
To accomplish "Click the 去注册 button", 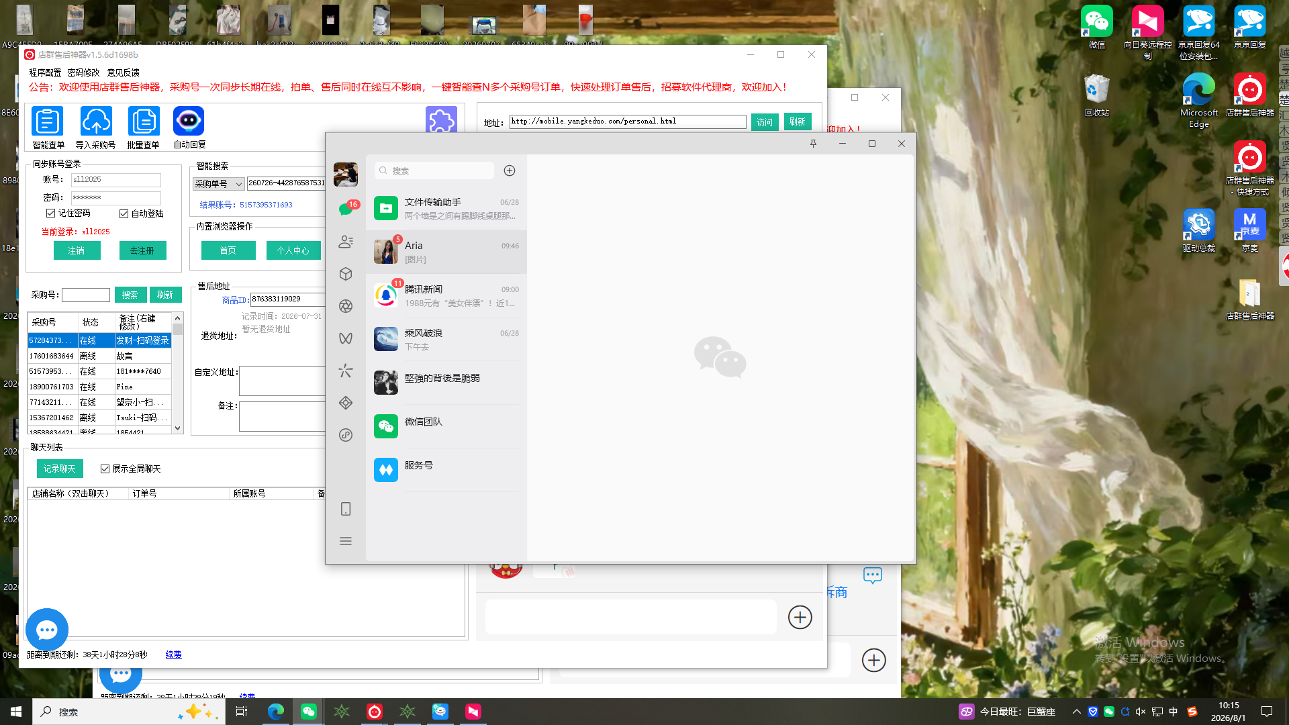I will point(142,250).
